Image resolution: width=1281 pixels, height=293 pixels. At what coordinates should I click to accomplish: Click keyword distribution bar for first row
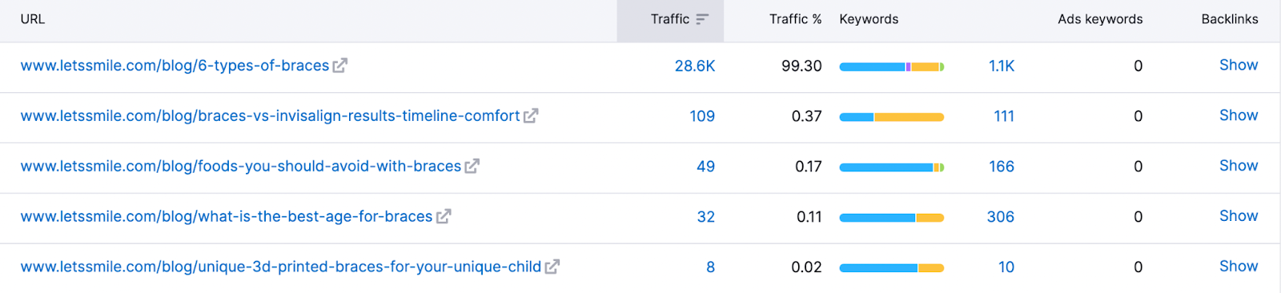click(892, 66)
